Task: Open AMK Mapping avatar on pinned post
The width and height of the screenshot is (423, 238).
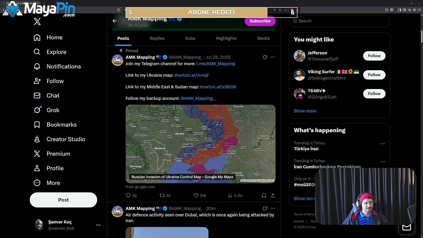Action: tap(117, 60)
